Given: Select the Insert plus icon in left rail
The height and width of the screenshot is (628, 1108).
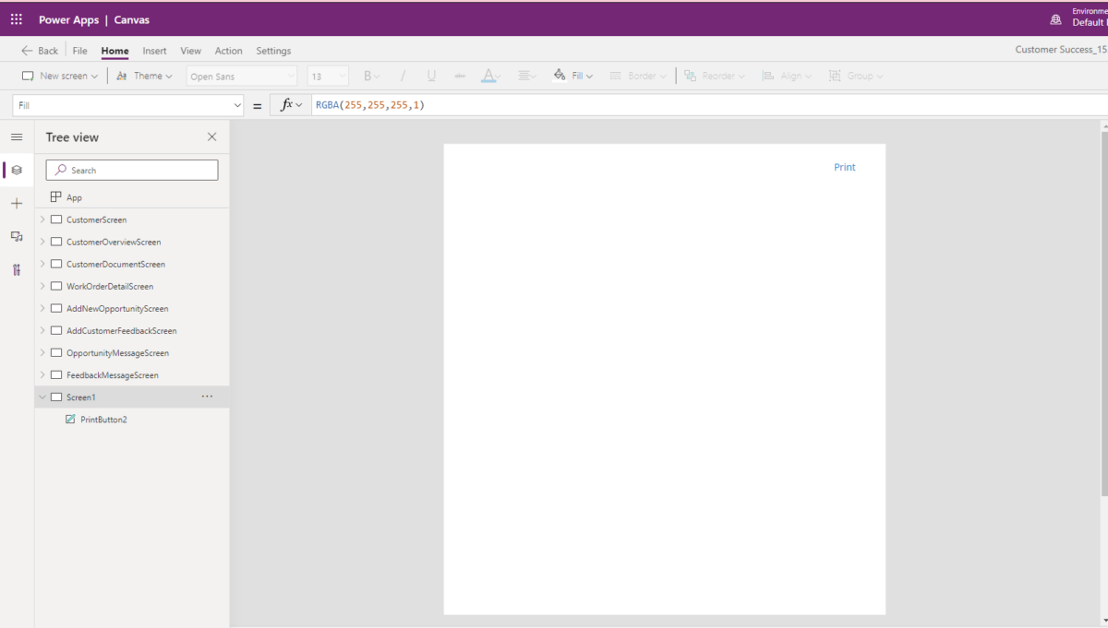Looking at the screenshot, I should coord(17,203).
